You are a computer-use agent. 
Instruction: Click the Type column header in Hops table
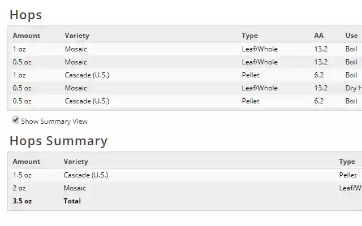pos(249,36)
